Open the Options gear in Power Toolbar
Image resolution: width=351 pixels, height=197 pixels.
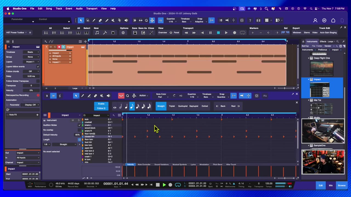(123, 33)
